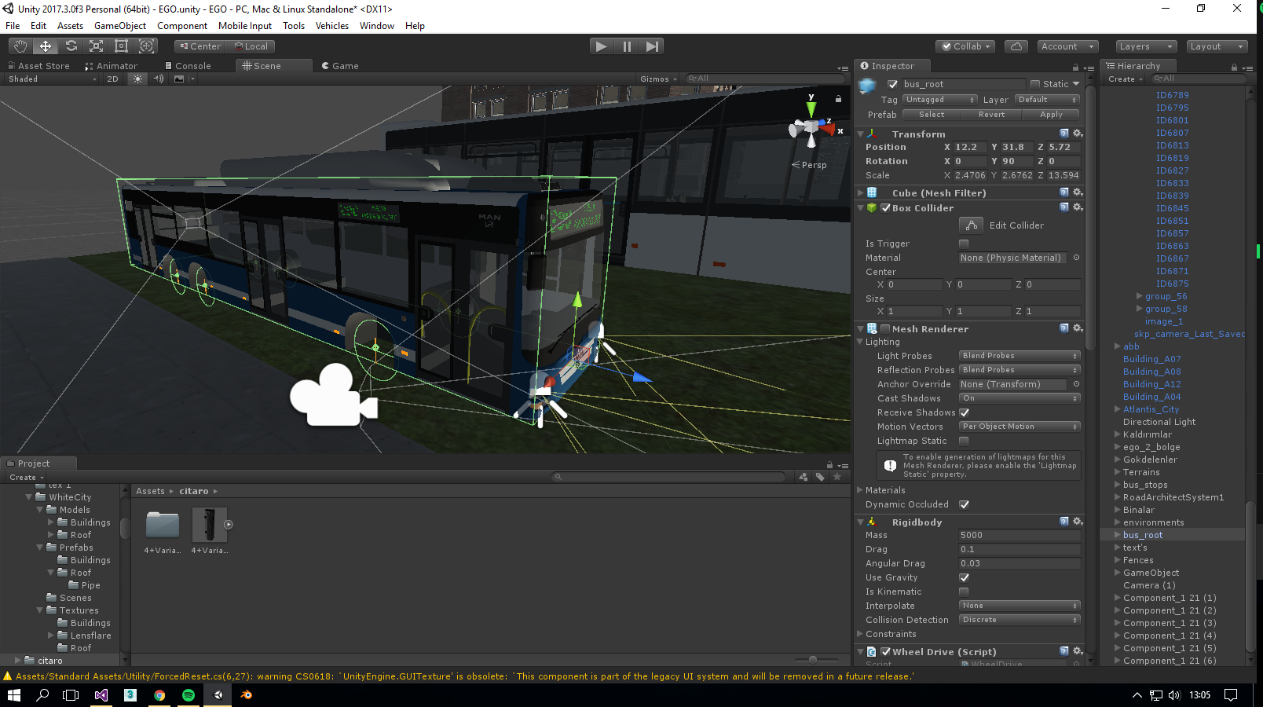The width and height of the screenshot is (1263, 707).
Task: Switch to the Game tab
Action: (x=340, y=66)
